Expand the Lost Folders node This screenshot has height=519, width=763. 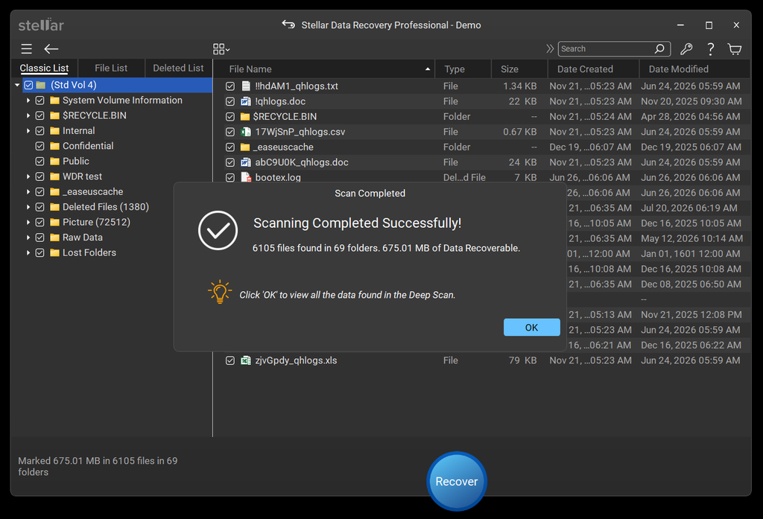tap(28, 252)
